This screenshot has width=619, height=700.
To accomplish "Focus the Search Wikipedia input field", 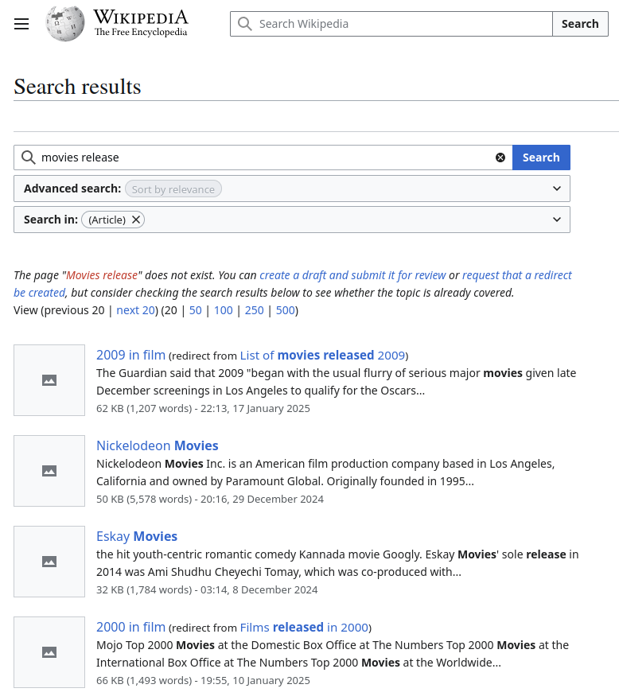I will tap(391, 24).
